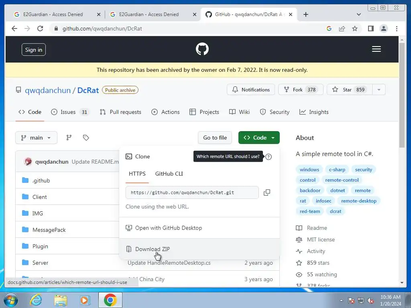The image size is (411, 308).
Task: Click the browser address bar
Action: pos(189,28)
